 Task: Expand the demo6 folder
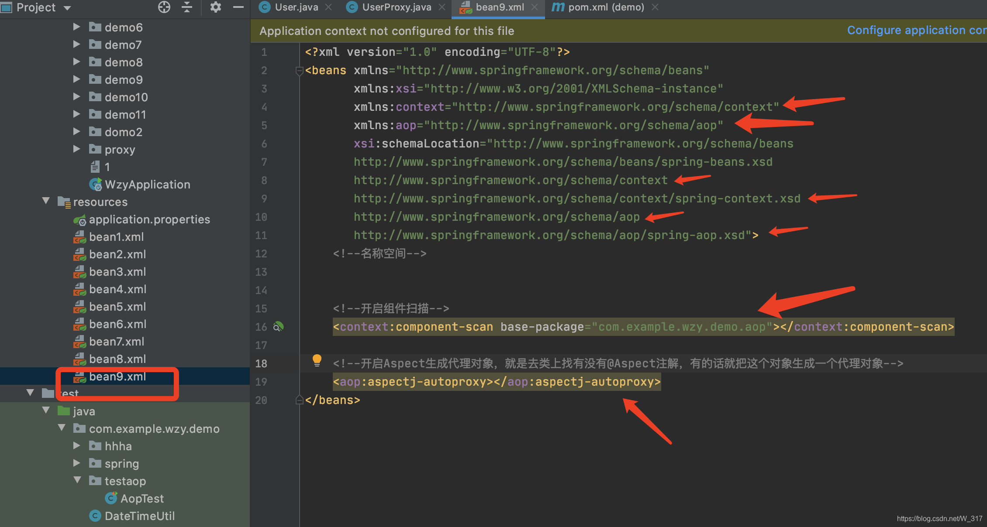tap(76, 27)
